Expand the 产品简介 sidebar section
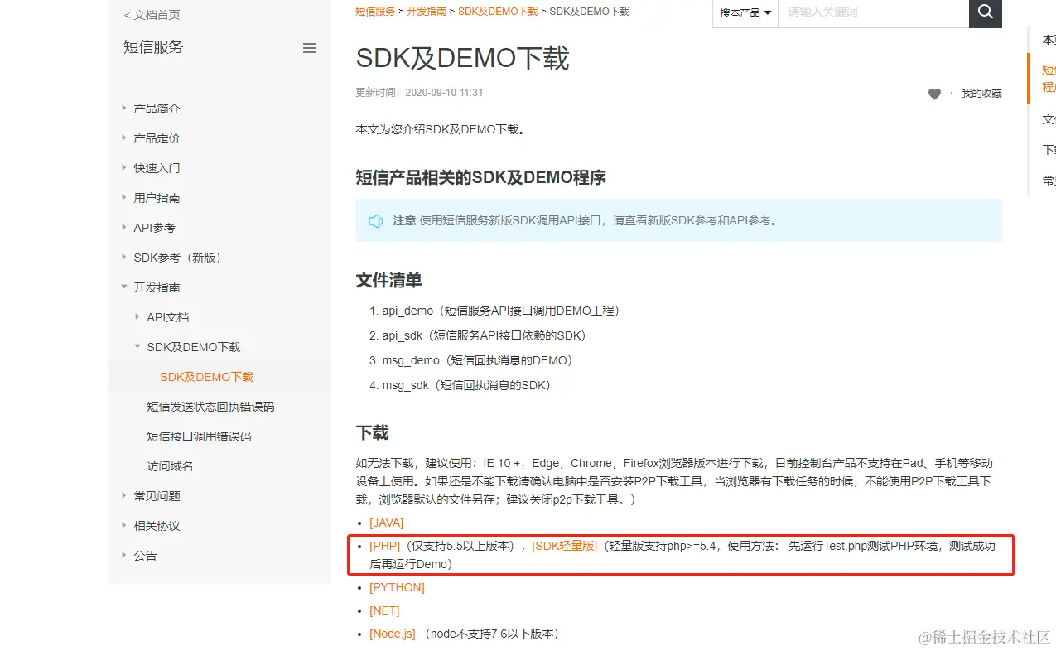Viewport: 1056px width, 651px height. (157, 108)
